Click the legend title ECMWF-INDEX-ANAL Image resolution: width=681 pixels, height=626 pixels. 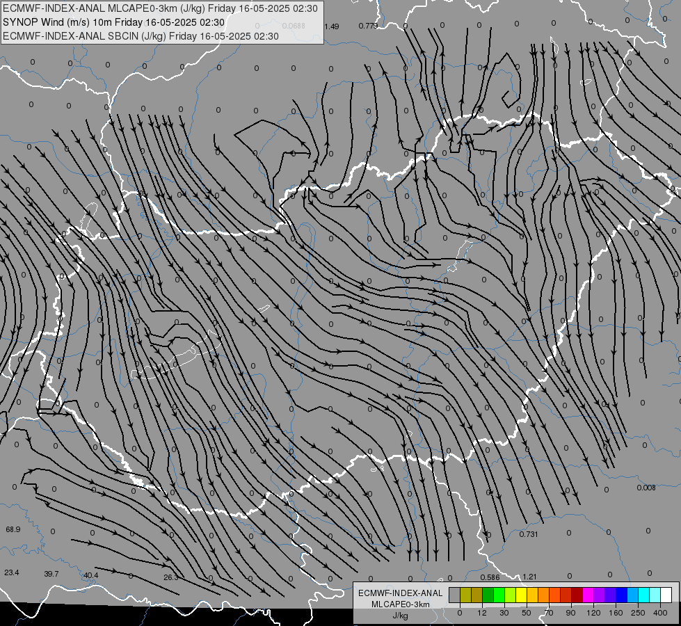pyautogui.click(x=401, y=593)
